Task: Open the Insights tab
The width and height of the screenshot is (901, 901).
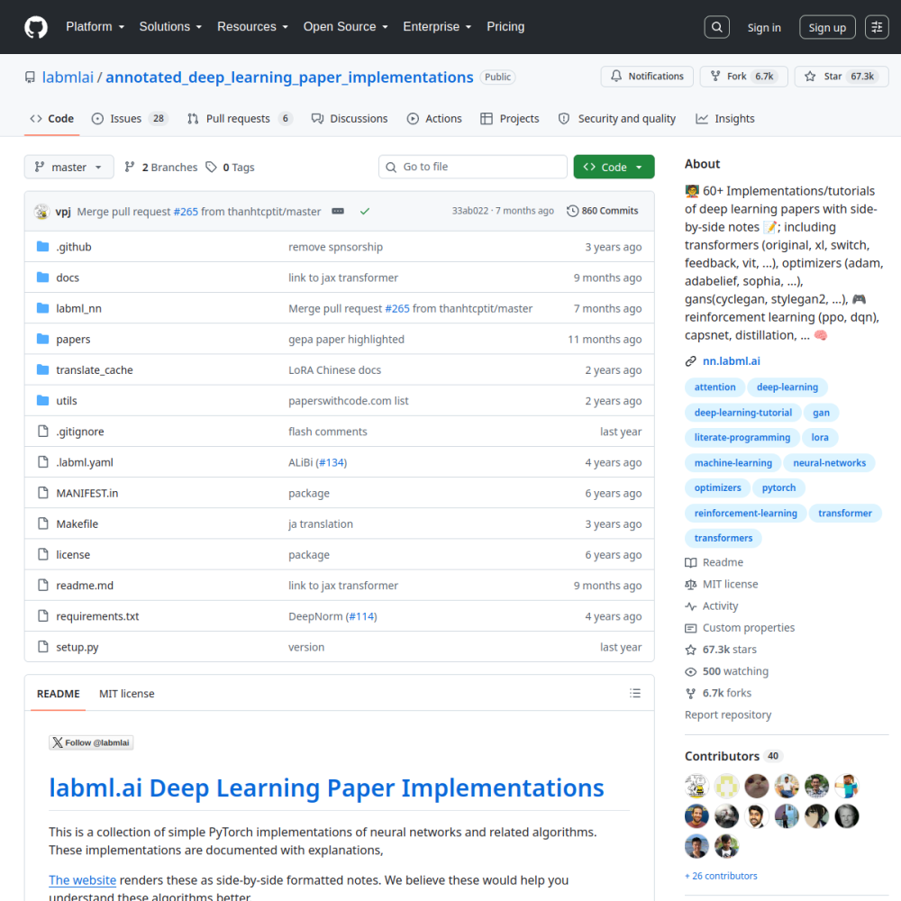Action: [725, 118]
